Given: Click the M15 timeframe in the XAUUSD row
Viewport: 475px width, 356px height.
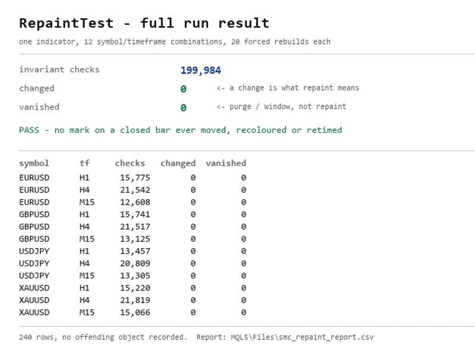Looking at the screenshot, I should [87, 313].
